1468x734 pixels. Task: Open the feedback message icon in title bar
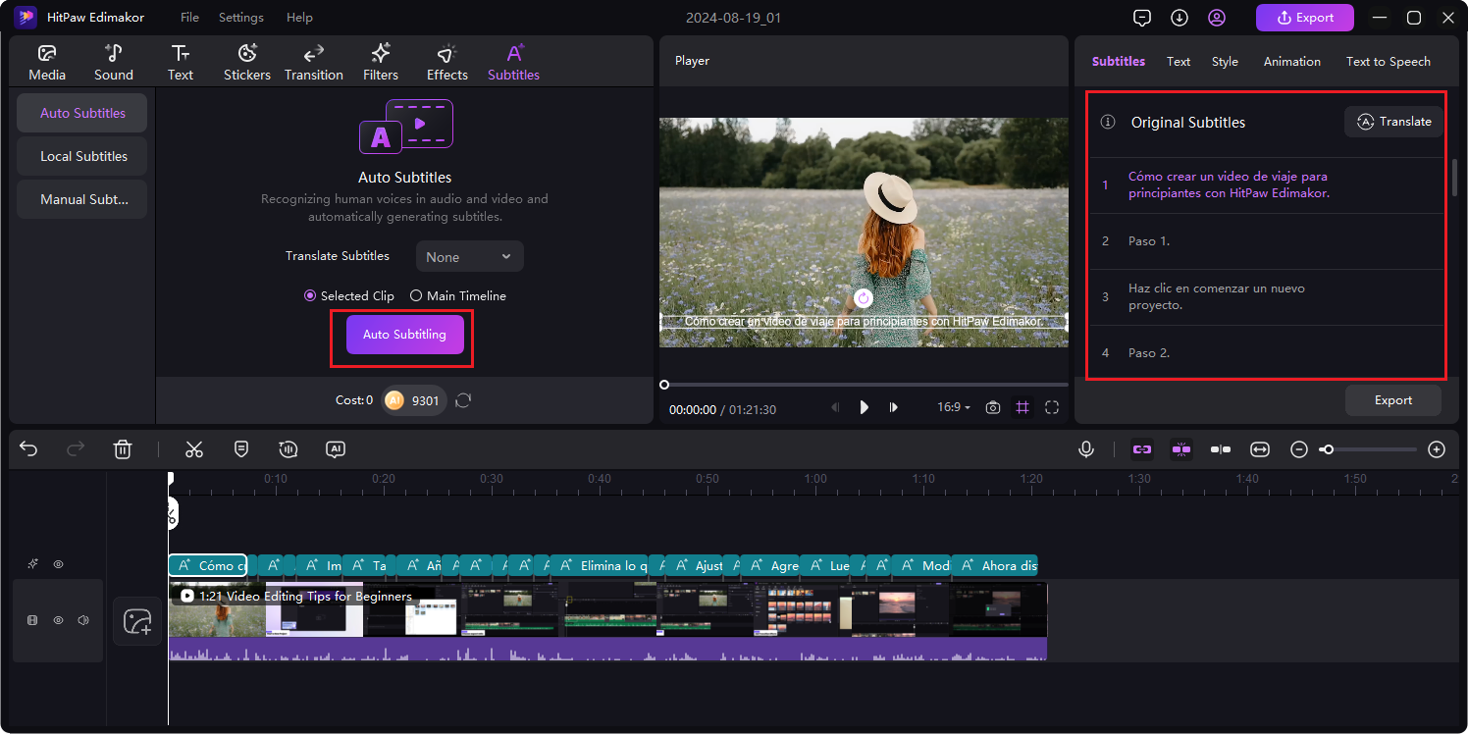click(x=1142, y=18)
